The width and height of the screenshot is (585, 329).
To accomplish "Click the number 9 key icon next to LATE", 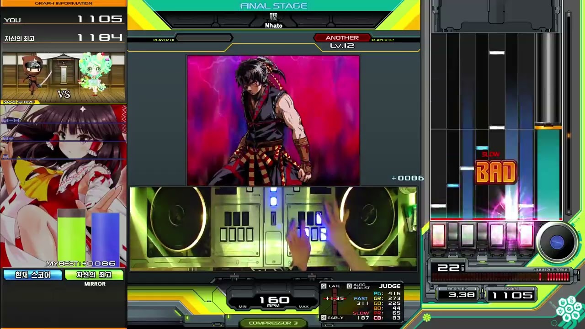I will click(324, 286).
